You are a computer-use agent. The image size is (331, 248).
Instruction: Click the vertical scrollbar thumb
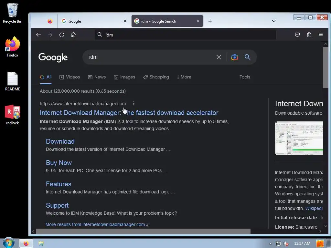(x=326, y=67)
